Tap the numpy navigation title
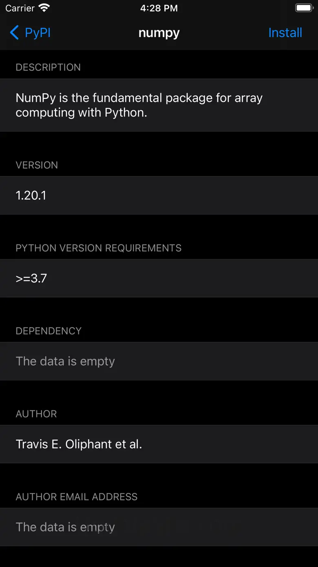 (159, 33)
